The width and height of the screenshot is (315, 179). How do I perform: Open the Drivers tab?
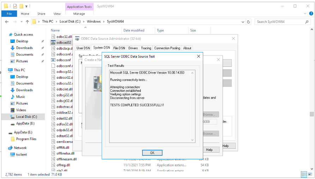click(133, 48)
